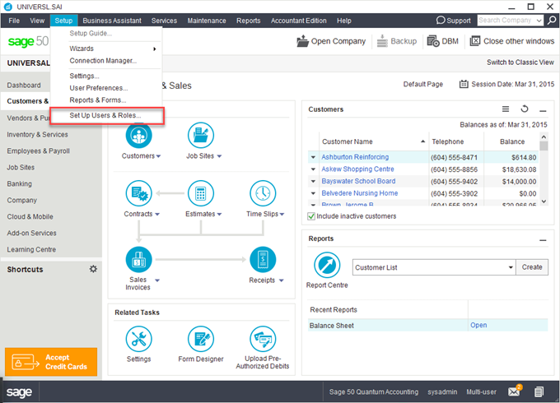Open the Customers panel list options icon
Viewport: 560px width, 403px height.
coord(506,109)
